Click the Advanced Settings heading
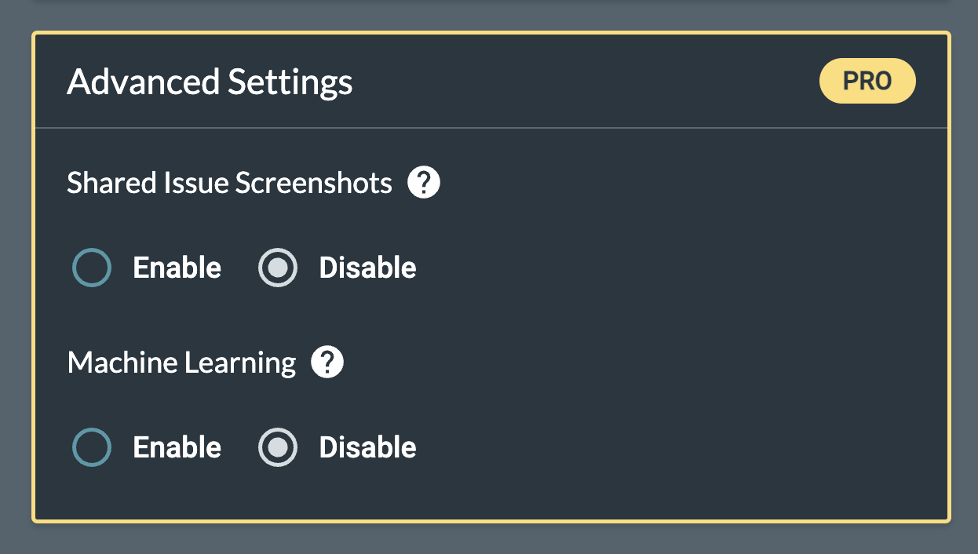Image resolution: width=978 pixels, height=554 pixels. (210, 82)
